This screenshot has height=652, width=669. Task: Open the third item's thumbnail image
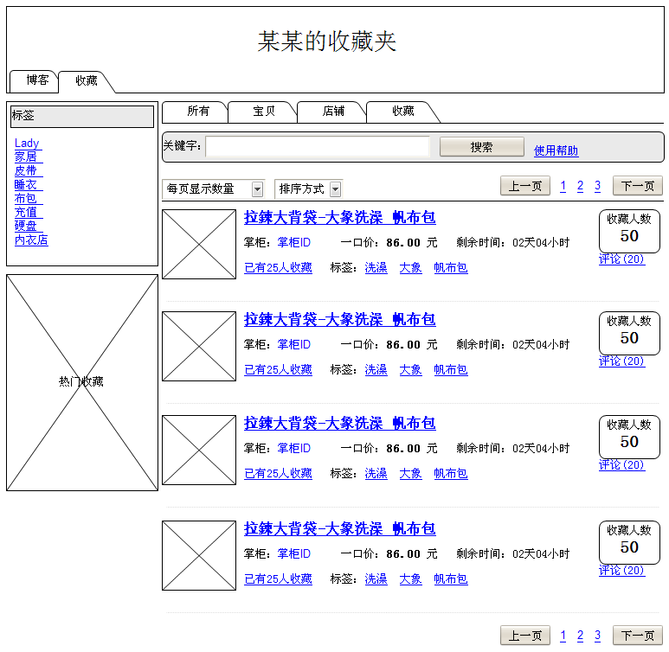199,450
